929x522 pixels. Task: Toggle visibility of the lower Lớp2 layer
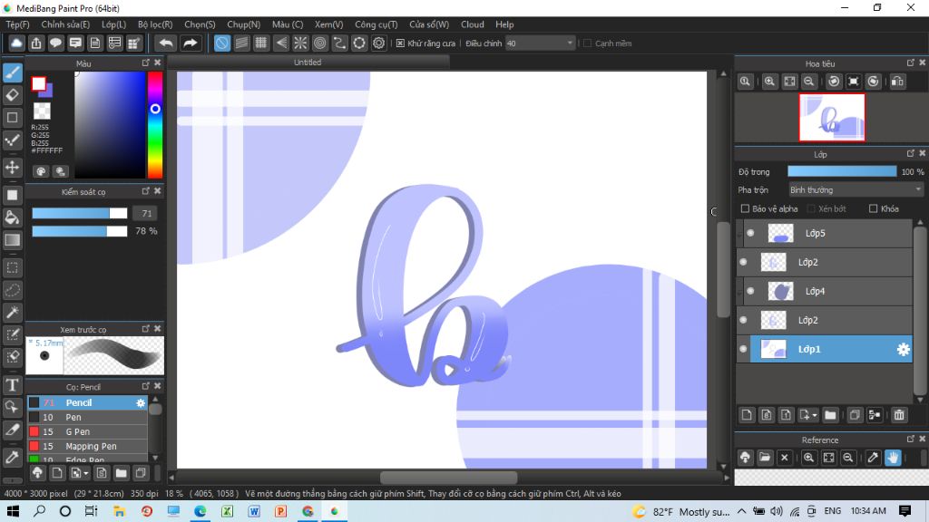(x=743, y=320)
